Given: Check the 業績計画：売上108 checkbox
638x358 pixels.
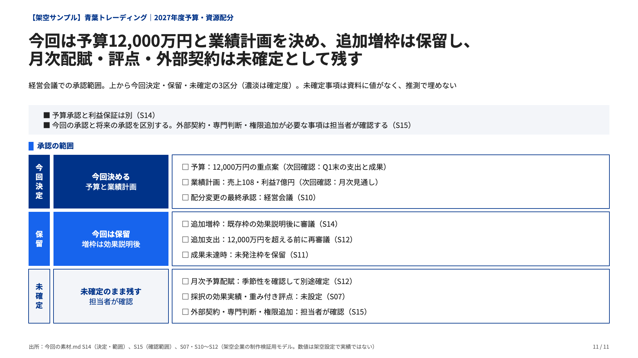Looking at the screenshot, I should click(x=185, y=182).
